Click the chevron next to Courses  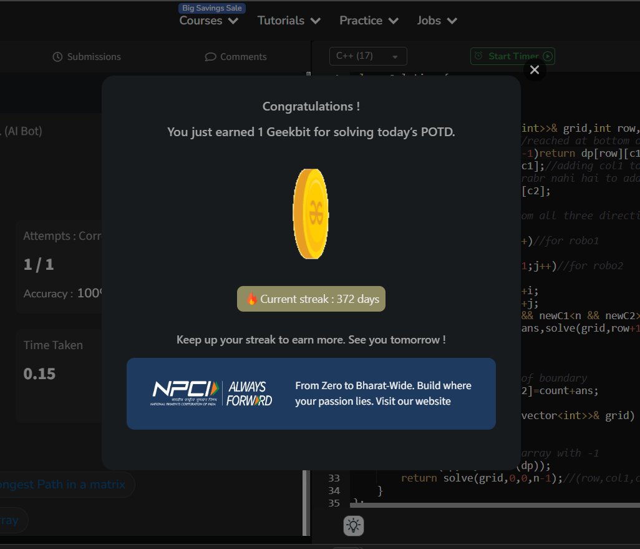point(233,21)
